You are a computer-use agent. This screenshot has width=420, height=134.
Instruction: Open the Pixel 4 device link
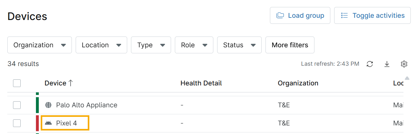[66, 123]
